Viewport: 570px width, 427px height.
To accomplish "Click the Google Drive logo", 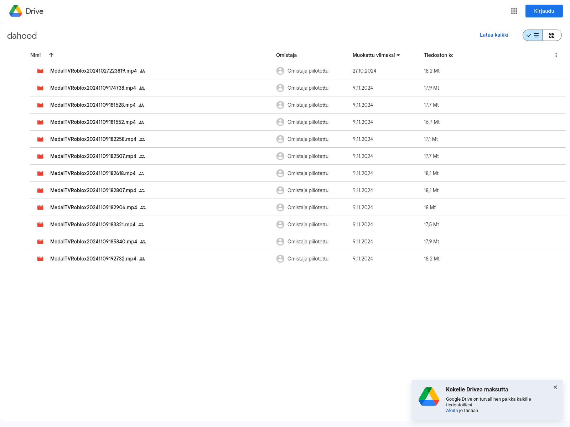I will pos(16,11).
